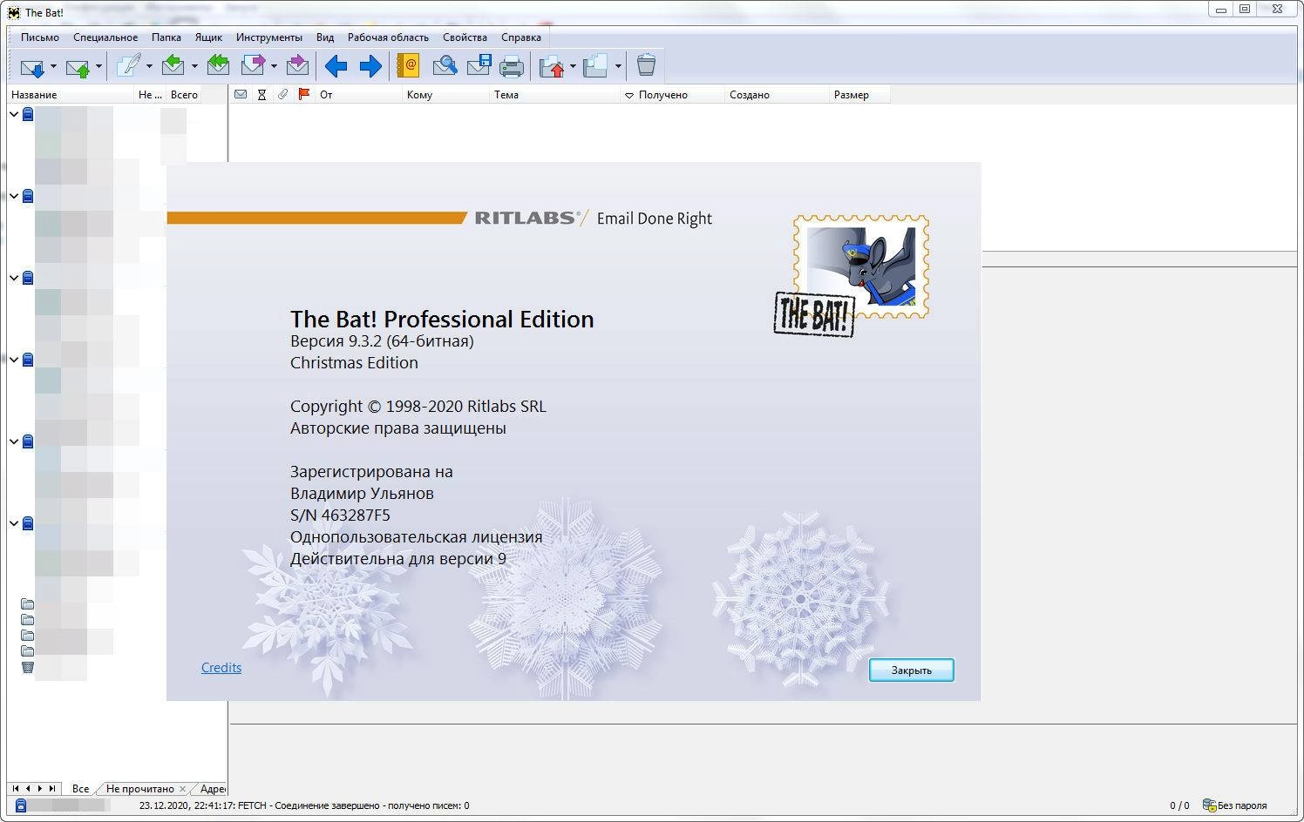Jump to first tab with the |◀ arrow
Image resolution: width=1304 pixels, height=822 pixels.
(x=16, y=789)
